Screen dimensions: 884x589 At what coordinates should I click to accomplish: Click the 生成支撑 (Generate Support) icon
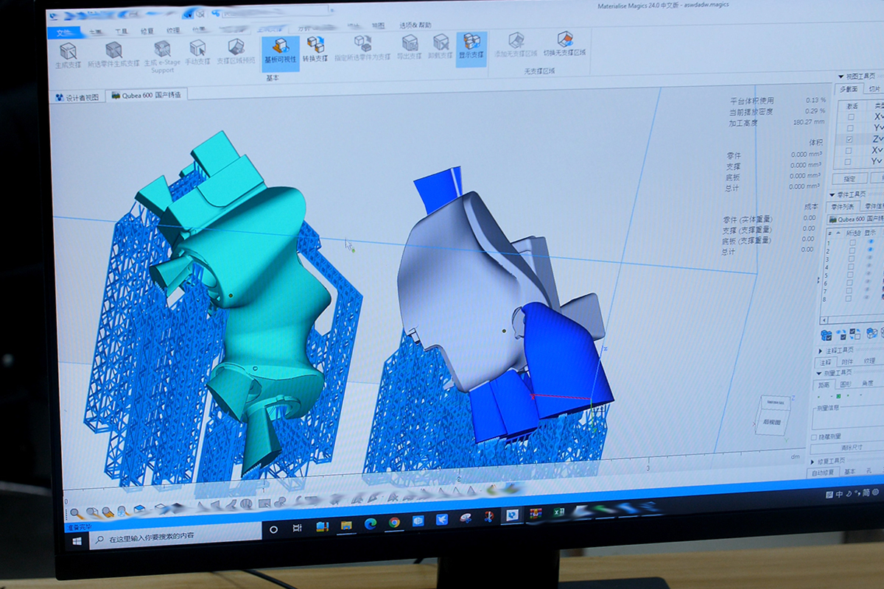[x=68, y=52]
